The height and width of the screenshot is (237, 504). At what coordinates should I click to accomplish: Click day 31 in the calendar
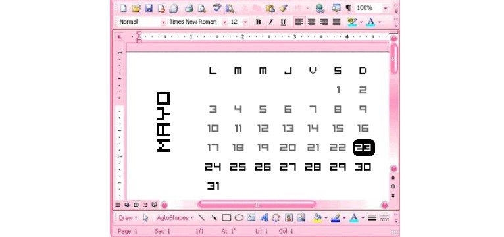click(x=213, y=186)
